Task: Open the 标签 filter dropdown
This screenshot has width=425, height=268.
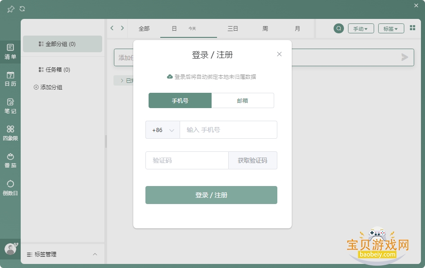Action: pos(391,28)
